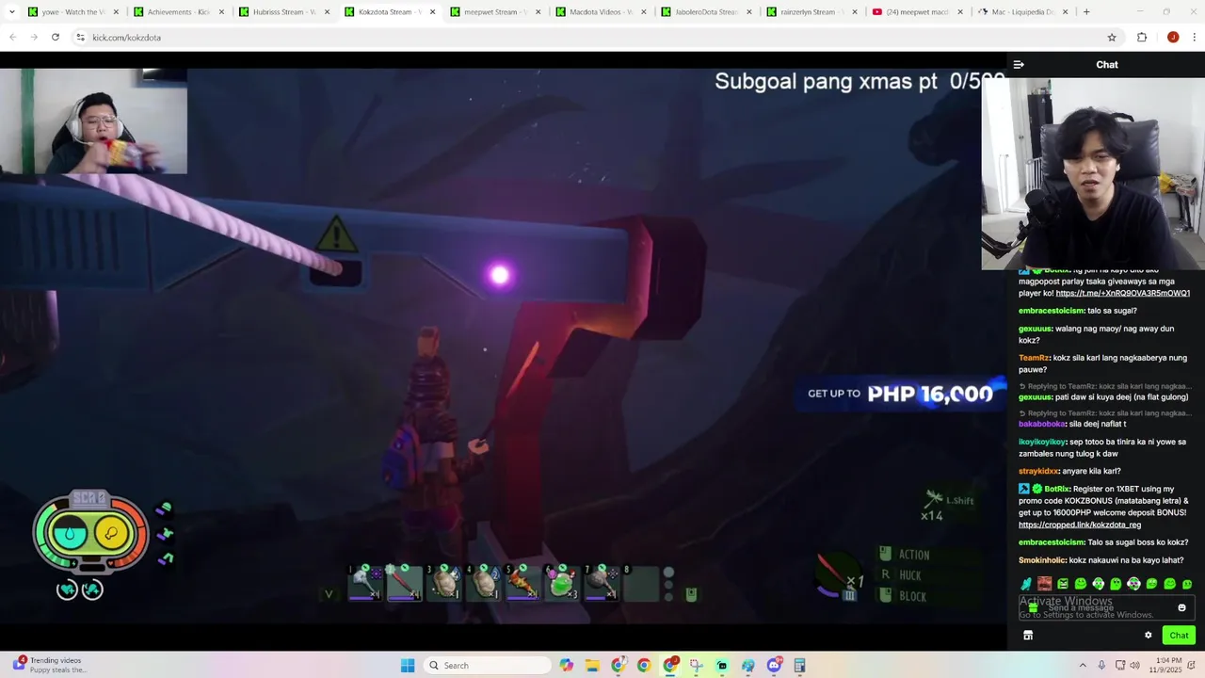Open Copilot from the taskbar
1205x678 pixels.
[566, 666]
